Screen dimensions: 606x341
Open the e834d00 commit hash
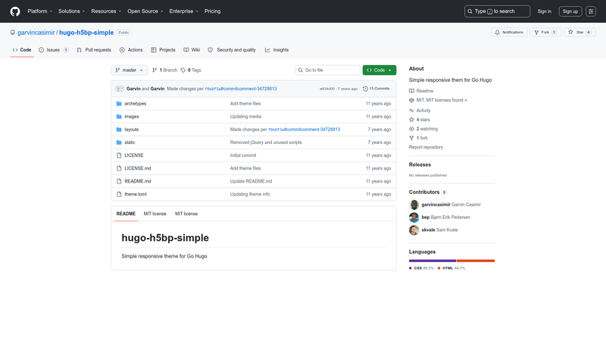coord(327,89)
